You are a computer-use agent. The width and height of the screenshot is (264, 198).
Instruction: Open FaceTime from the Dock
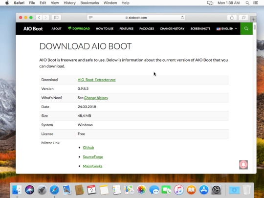click(166, 190)
